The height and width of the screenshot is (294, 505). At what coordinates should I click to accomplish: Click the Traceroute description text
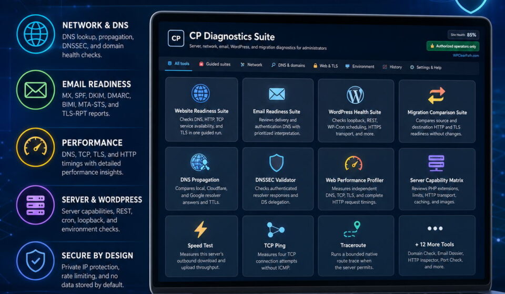[354, 260]
